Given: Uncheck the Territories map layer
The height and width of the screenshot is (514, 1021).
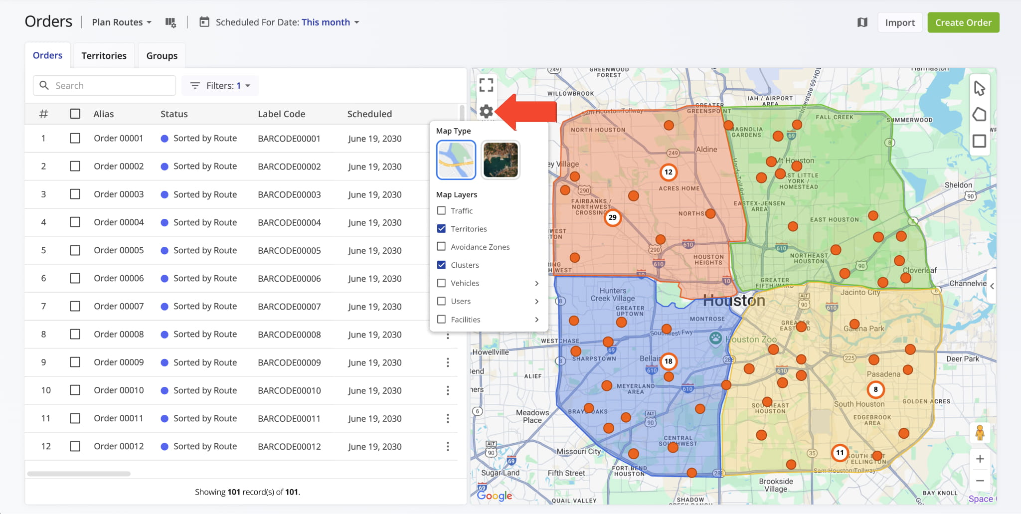Looking at the screenshot, I should point(441,228).
